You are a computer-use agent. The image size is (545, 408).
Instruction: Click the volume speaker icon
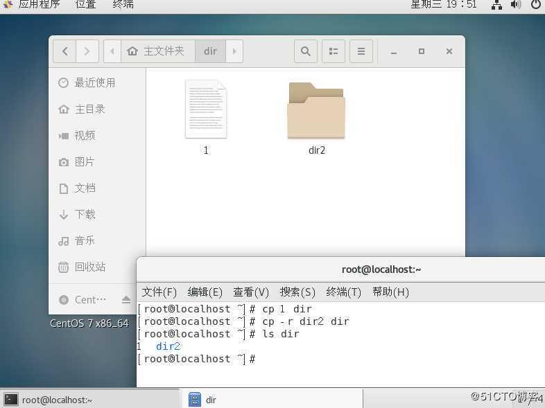point(516,5)
